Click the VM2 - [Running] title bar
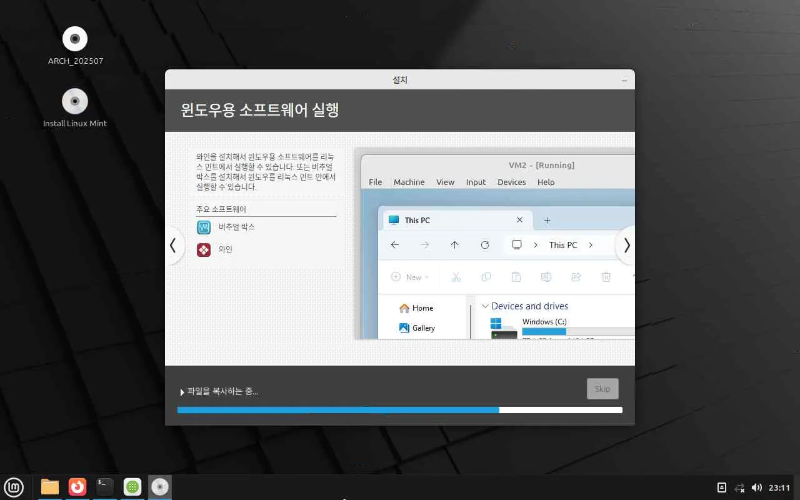Viewport: 800px width, 500px height. click(541, 165)
